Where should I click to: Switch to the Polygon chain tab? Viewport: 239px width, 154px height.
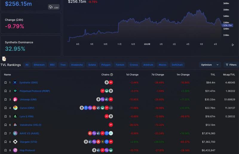click(x=106, y=65)
